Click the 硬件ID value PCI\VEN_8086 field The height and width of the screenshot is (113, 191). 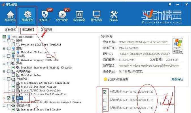tap(144, 54)
